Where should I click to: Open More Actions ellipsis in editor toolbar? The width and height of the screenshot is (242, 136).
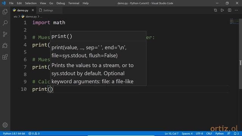pyautogui.click(x=236, y=10)
